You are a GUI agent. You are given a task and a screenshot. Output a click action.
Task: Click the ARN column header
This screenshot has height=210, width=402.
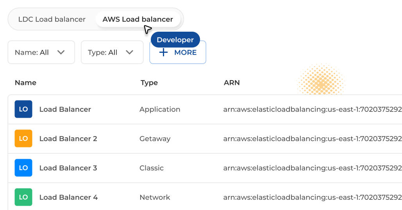[x=232, y=83]
